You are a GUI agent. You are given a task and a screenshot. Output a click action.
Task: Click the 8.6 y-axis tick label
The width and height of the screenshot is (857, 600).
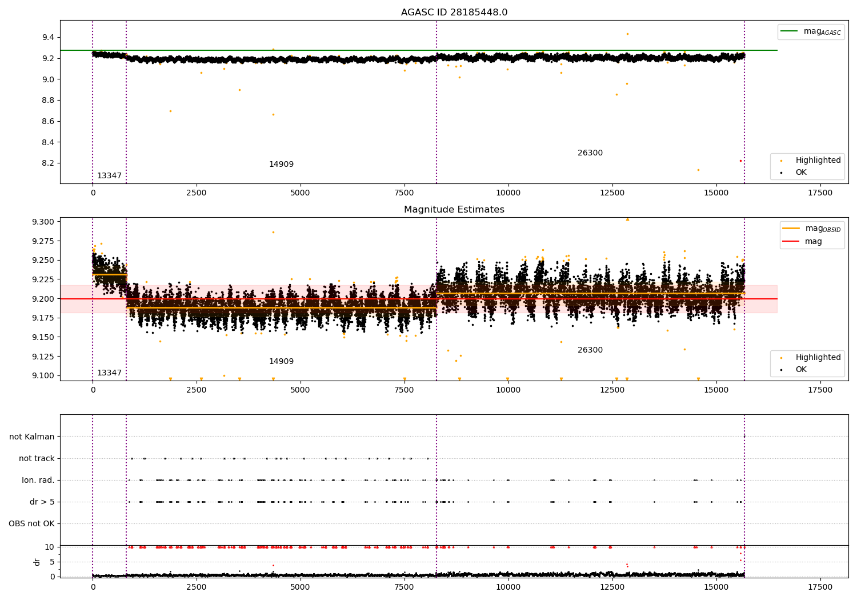click(x=48, y=122)
